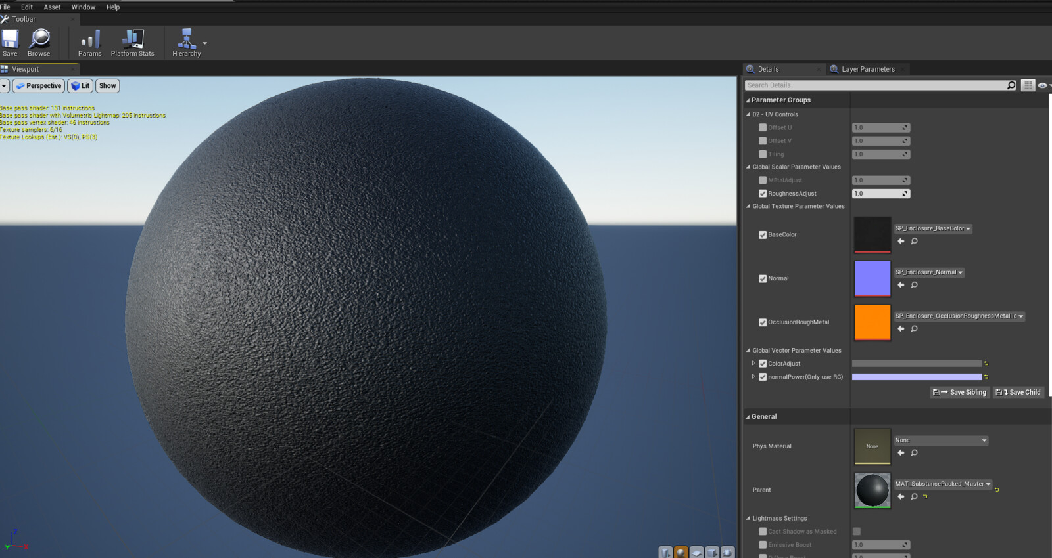Enable the Offset U parameter checkbox
The width and height of the screenshot is (1052, 558).
763,127
